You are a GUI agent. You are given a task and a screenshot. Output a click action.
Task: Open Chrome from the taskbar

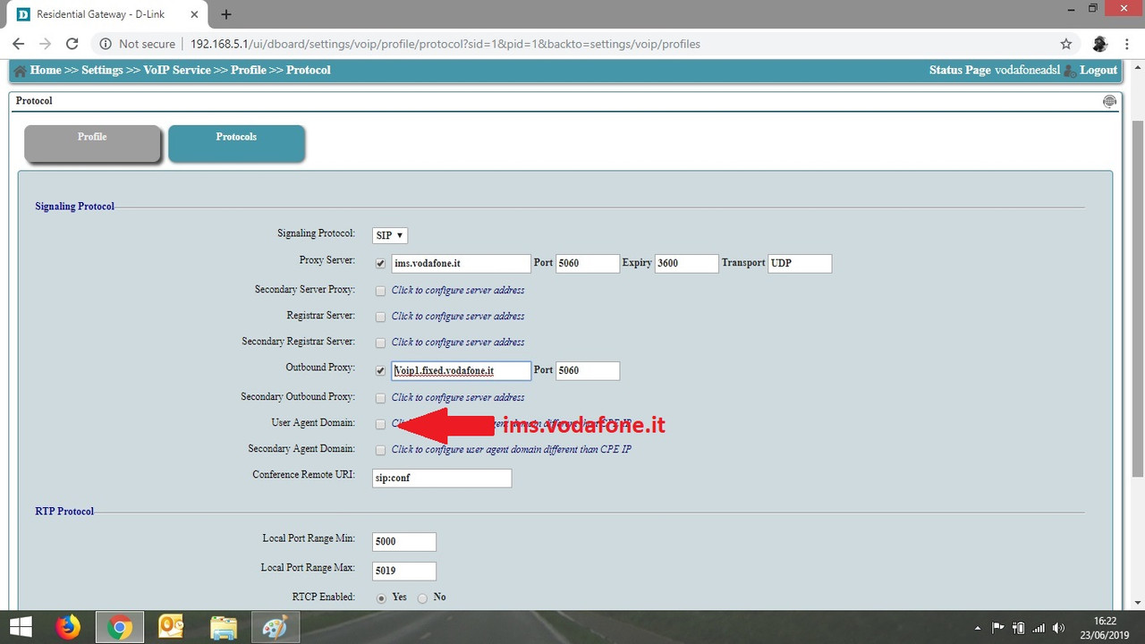tap(119, 628)
